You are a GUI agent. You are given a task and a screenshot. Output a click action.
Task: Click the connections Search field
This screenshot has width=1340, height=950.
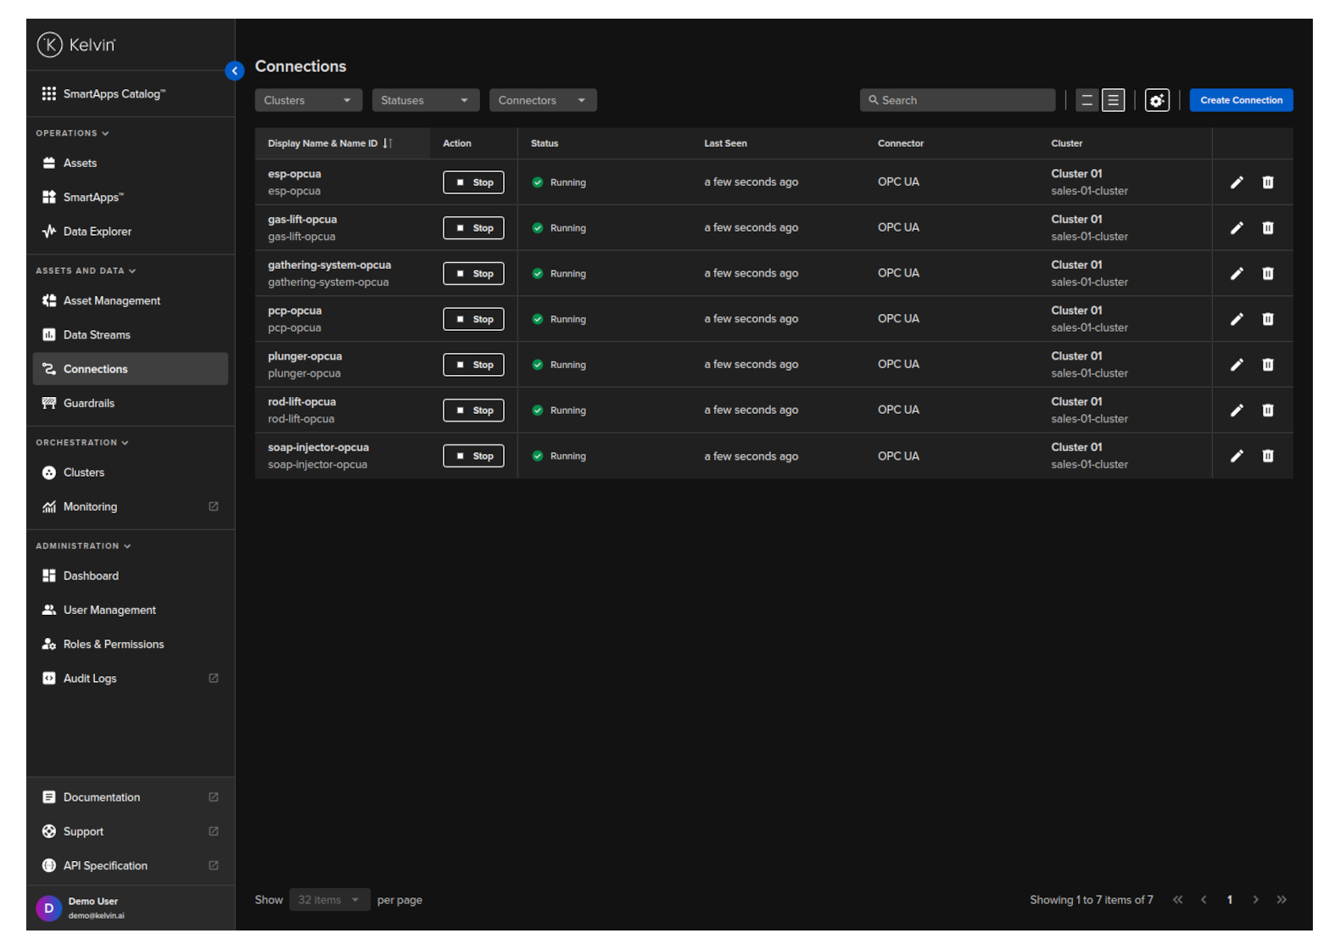pos(958,100)
